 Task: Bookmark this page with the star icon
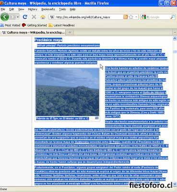click(131, 17)
